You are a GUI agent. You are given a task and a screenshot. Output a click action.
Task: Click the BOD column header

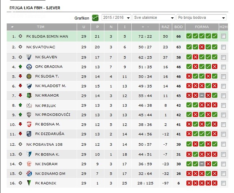click(x=178, y=27)
